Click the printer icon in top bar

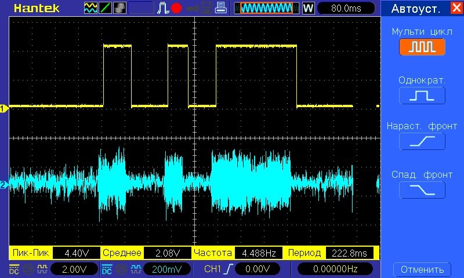tap(220, 8)
